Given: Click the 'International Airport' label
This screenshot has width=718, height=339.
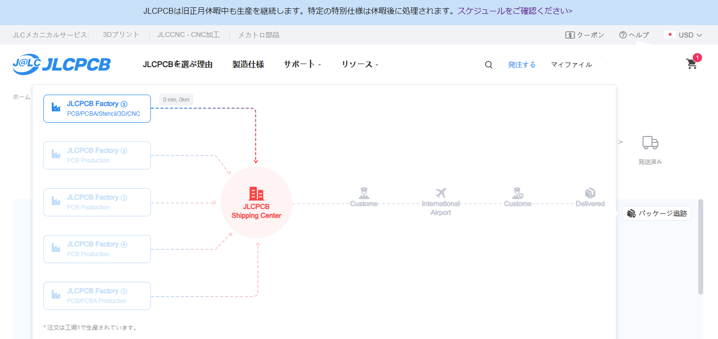Looking at the screenshot, I should [441, 208].
